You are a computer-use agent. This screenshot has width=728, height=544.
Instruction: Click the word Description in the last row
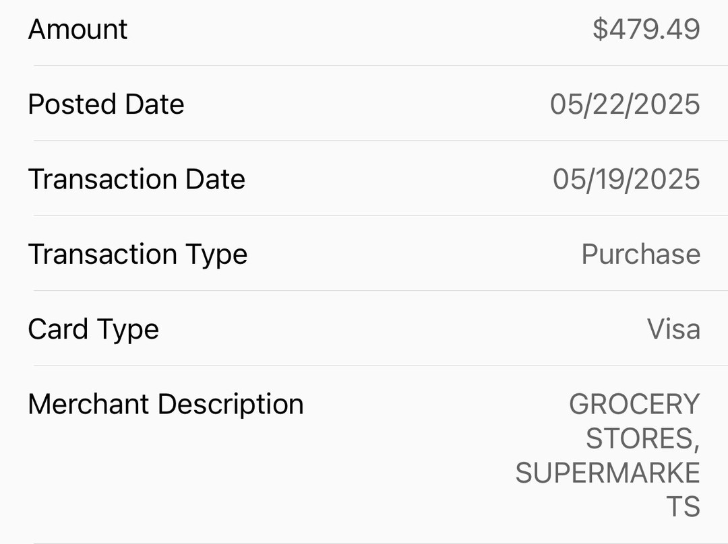[x=231, y=406]
